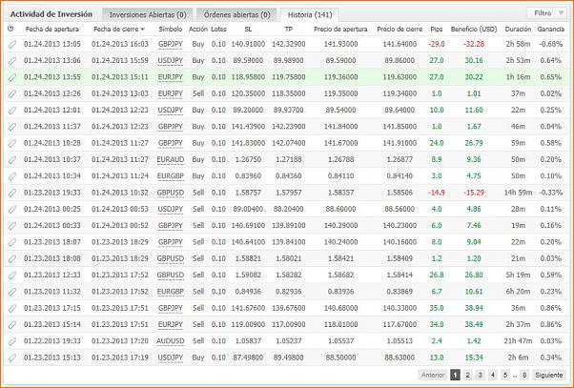Click the Siguiente pagination button

point(549,375)
